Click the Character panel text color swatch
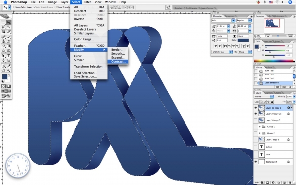This screenshot has width=296, height=185. tap(243, 40)
